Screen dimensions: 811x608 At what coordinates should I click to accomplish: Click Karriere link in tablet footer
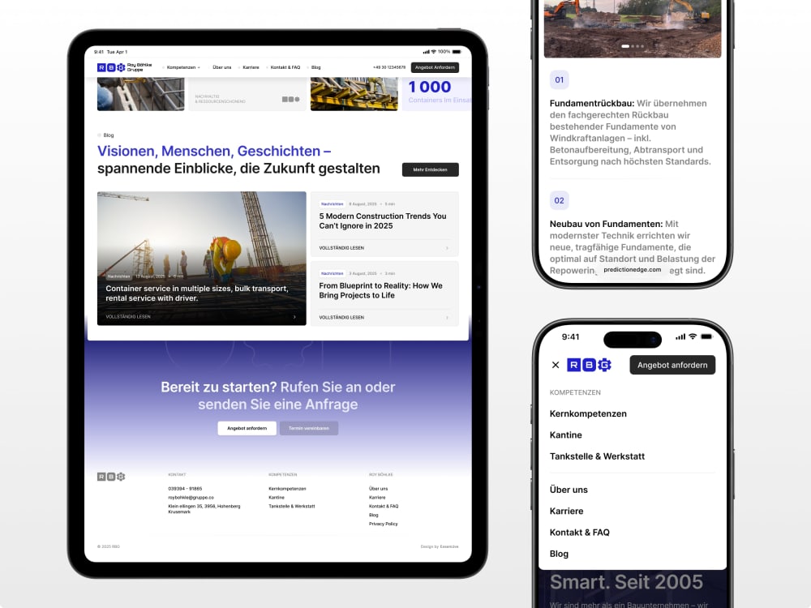377,498
